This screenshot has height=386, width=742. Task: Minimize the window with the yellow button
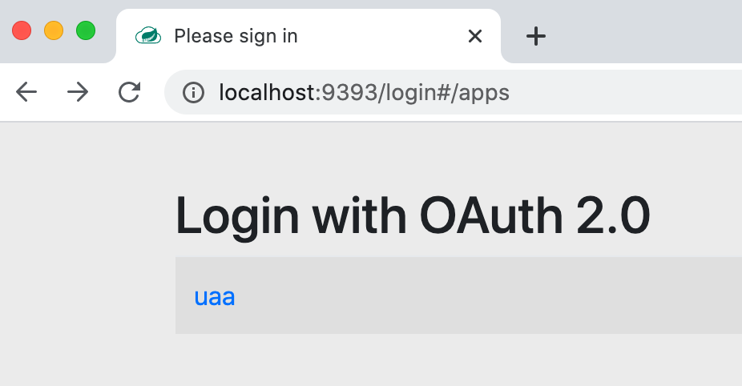[54, 31]
